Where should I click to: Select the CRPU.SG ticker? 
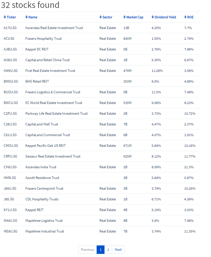pyautogui.click(x=10, y=156)
